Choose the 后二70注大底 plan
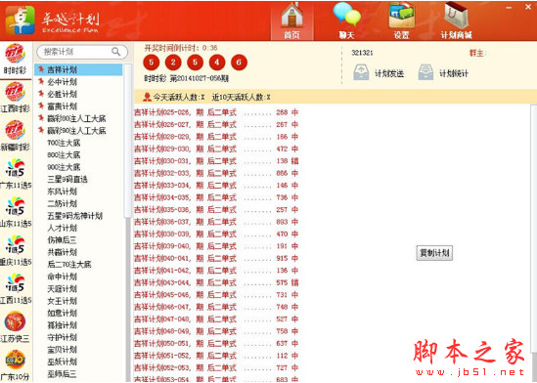Screen dimensions: 537x383 click(69, 264)
